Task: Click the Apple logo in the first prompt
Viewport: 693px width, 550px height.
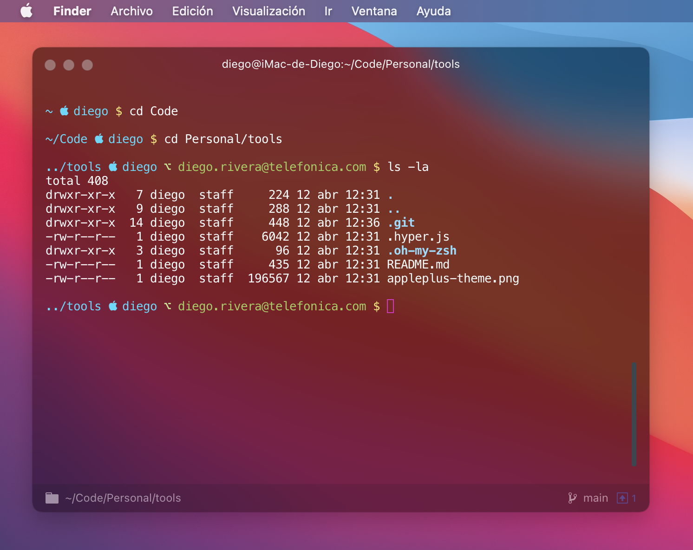Action: coord(64,111)
